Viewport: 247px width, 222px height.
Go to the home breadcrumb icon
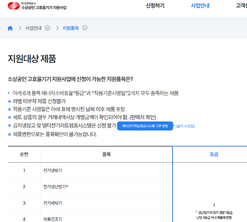10,28
